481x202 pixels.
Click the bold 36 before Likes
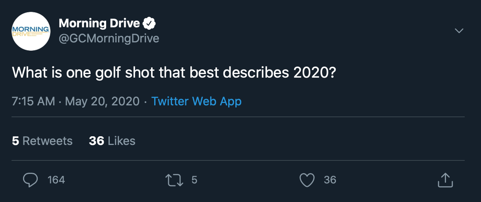tap(97, 141)
